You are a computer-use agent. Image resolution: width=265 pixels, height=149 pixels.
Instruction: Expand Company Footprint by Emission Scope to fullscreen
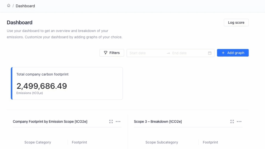click(111, 122)
